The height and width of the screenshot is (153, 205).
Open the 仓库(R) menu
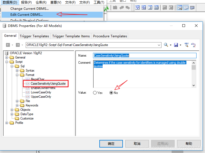[41, 2]
